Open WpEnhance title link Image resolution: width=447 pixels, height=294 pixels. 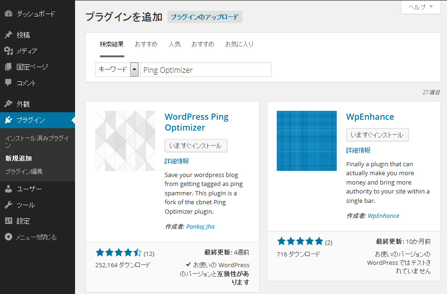[370, 117]
